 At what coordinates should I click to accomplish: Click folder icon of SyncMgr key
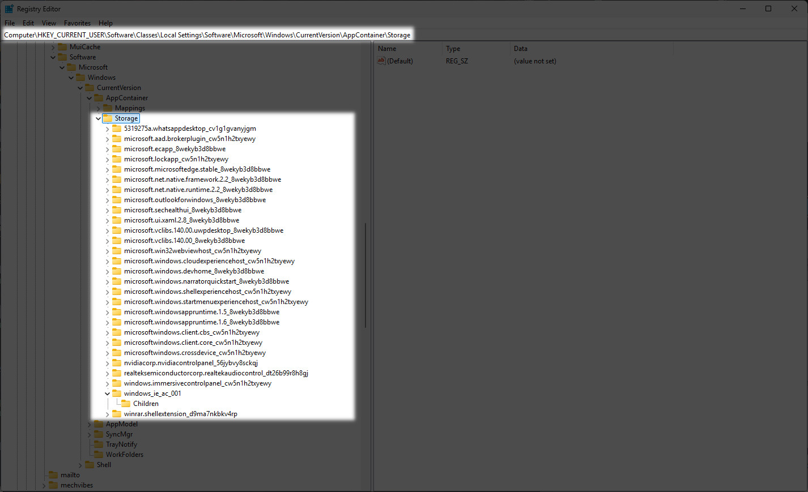click(99, 434)
